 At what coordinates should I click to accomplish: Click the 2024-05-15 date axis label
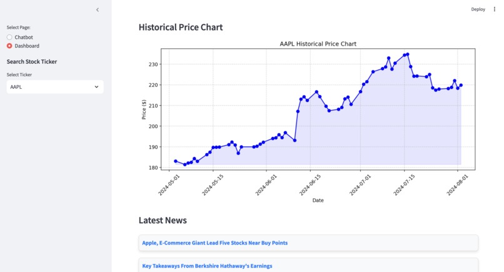213,185
